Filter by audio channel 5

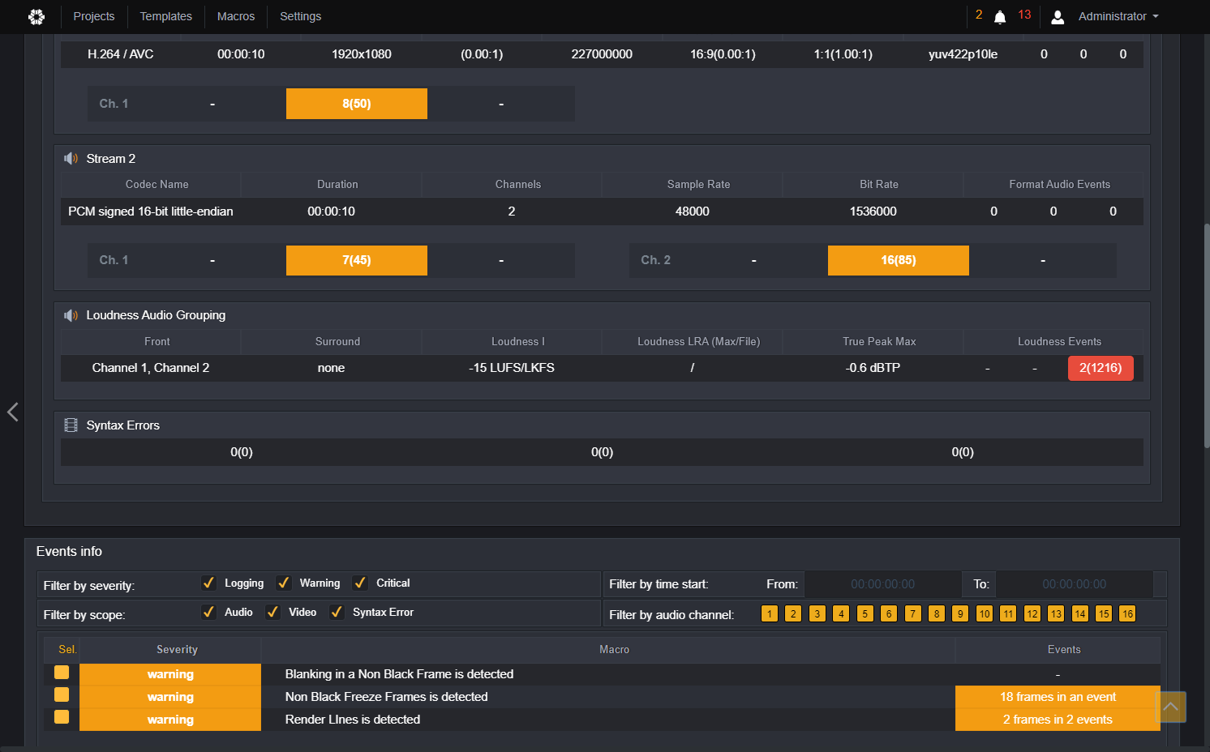point(865,613)
